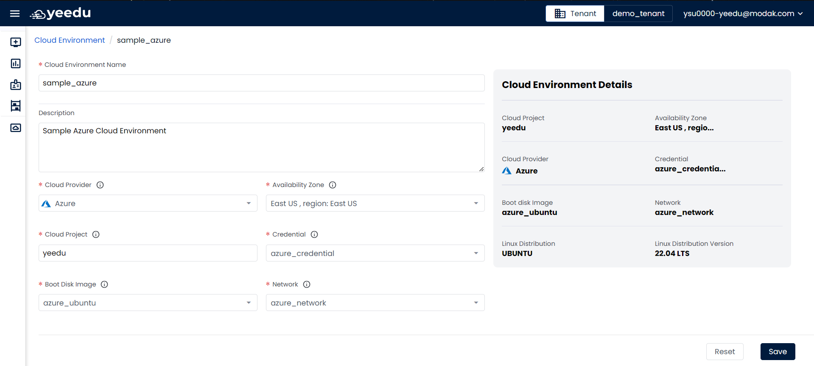Click the Cloud Environment Details heading
The height and width of the screenshot is (366, 814).
pos(567,85)
